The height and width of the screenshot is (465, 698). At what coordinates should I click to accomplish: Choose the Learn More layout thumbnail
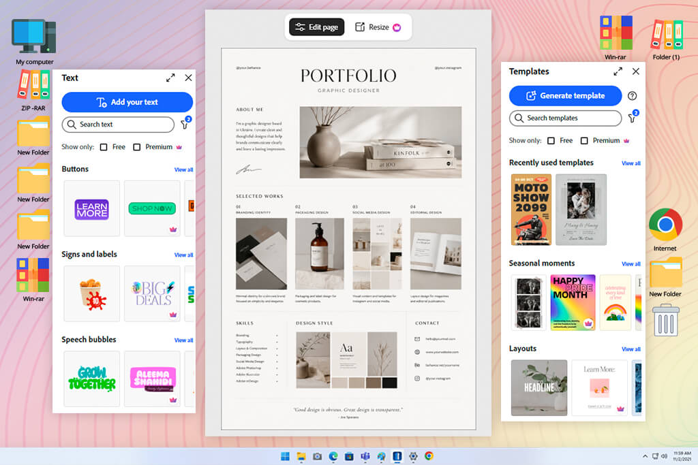coord(599,387)
